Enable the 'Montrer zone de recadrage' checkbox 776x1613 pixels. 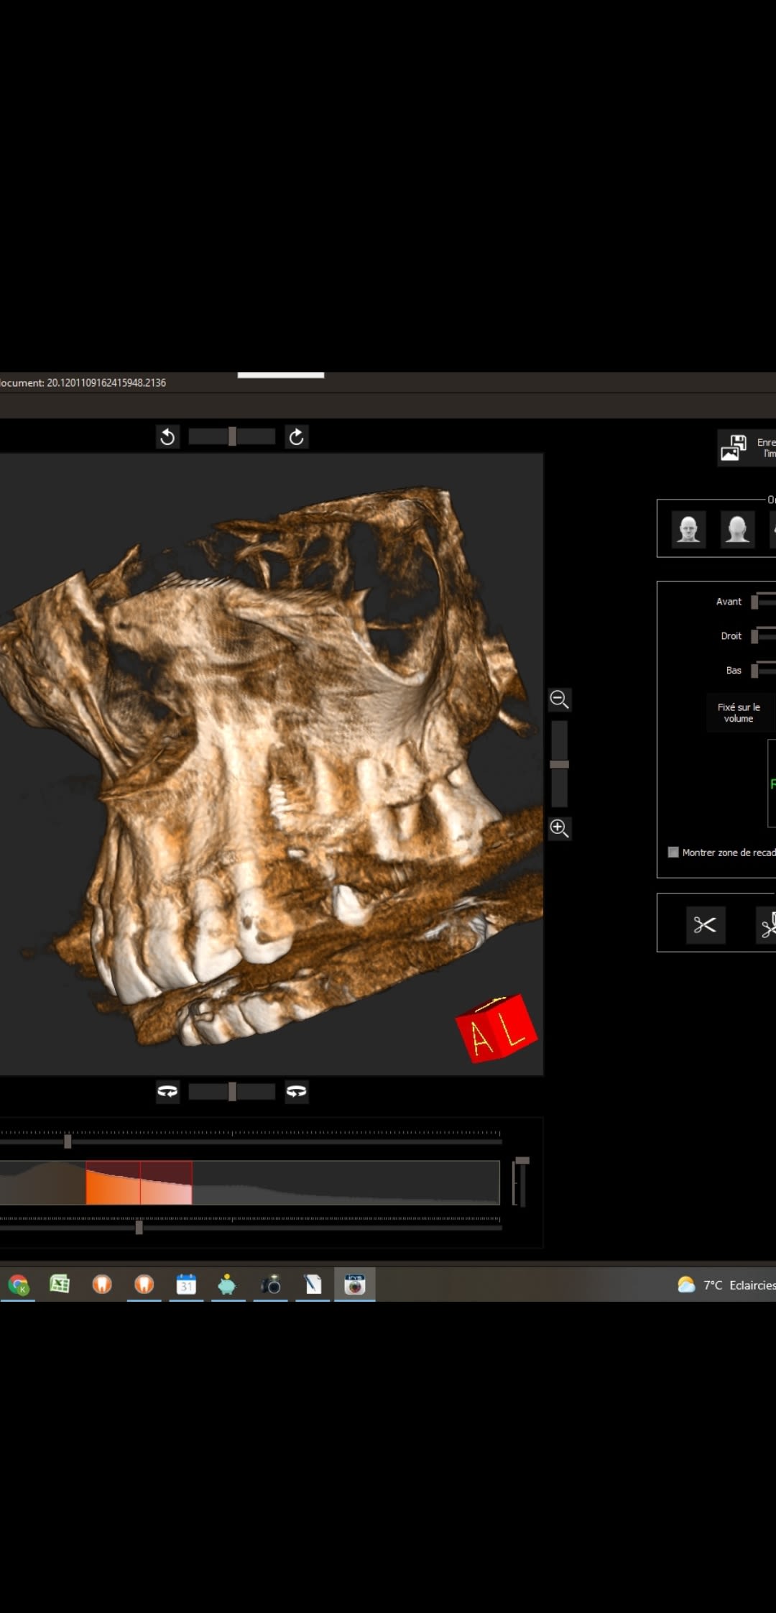[x=673, y=852]
